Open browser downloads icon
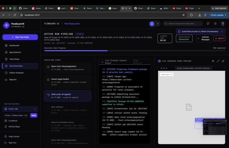Viewport: 229px width, 148px height. coord(200,15)
